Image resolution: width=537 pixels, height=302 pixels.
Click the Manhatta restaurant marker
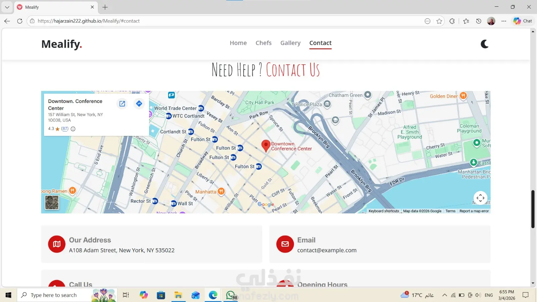[221, 192]
